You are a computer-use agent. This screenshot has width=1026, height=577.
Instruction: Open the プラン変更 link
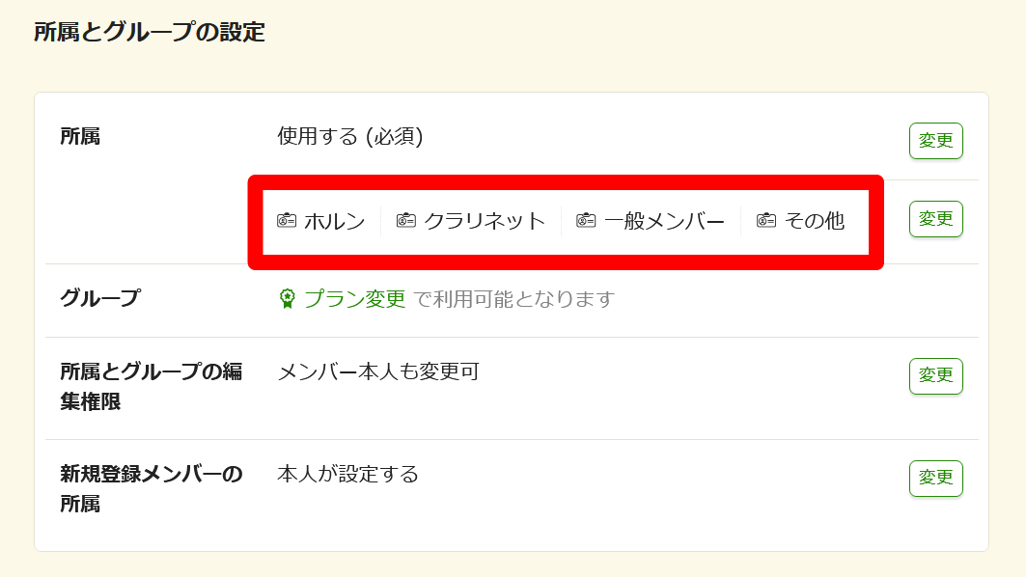[355, 299]
